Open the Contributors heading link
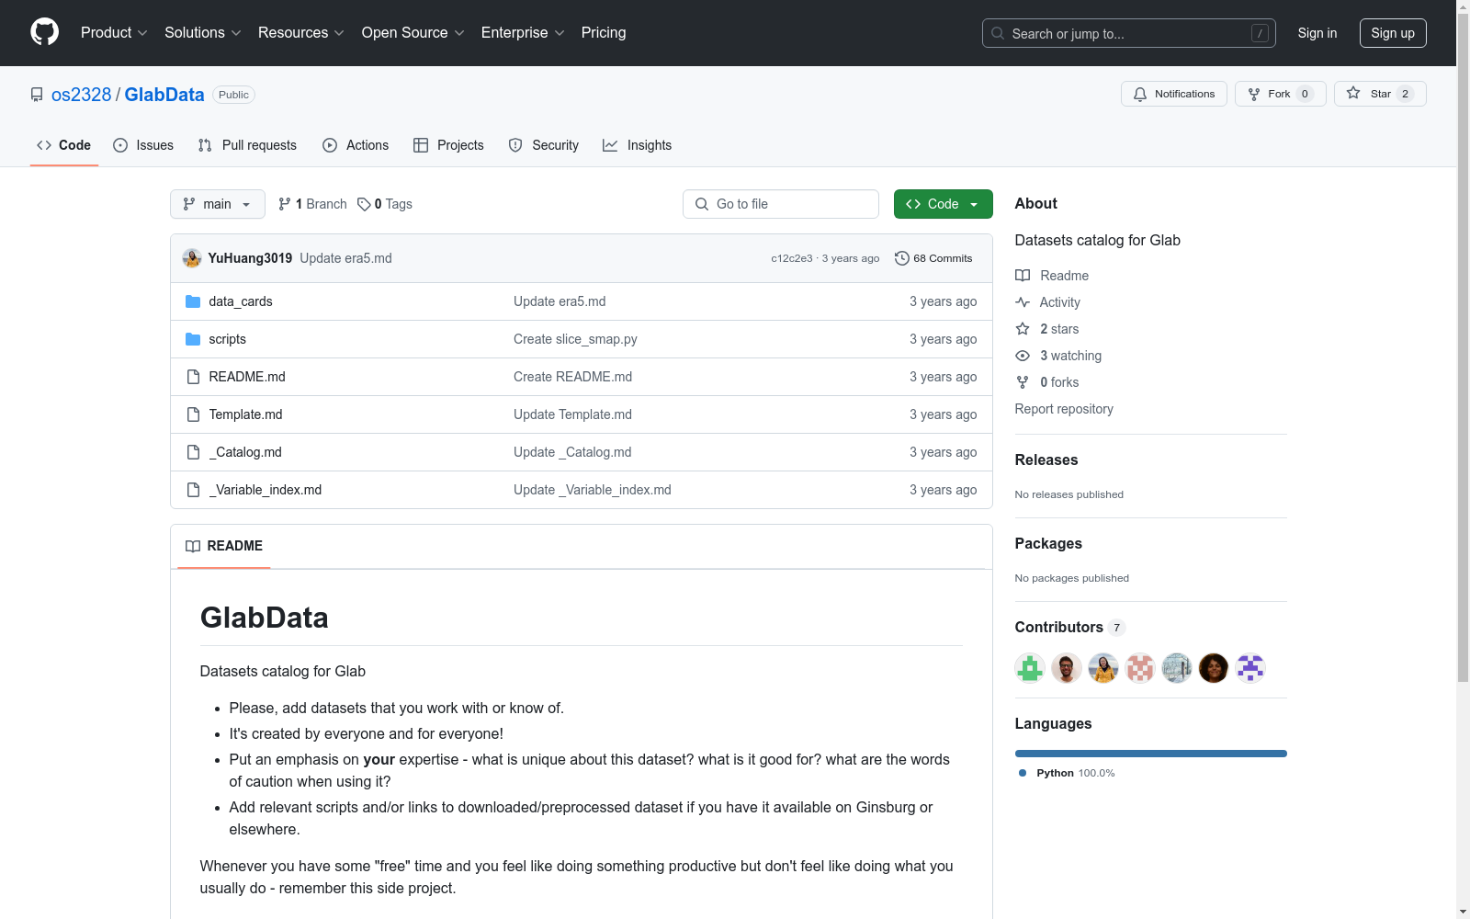This screenshot has width=1470, height=919. click(x=1069, y=627)
